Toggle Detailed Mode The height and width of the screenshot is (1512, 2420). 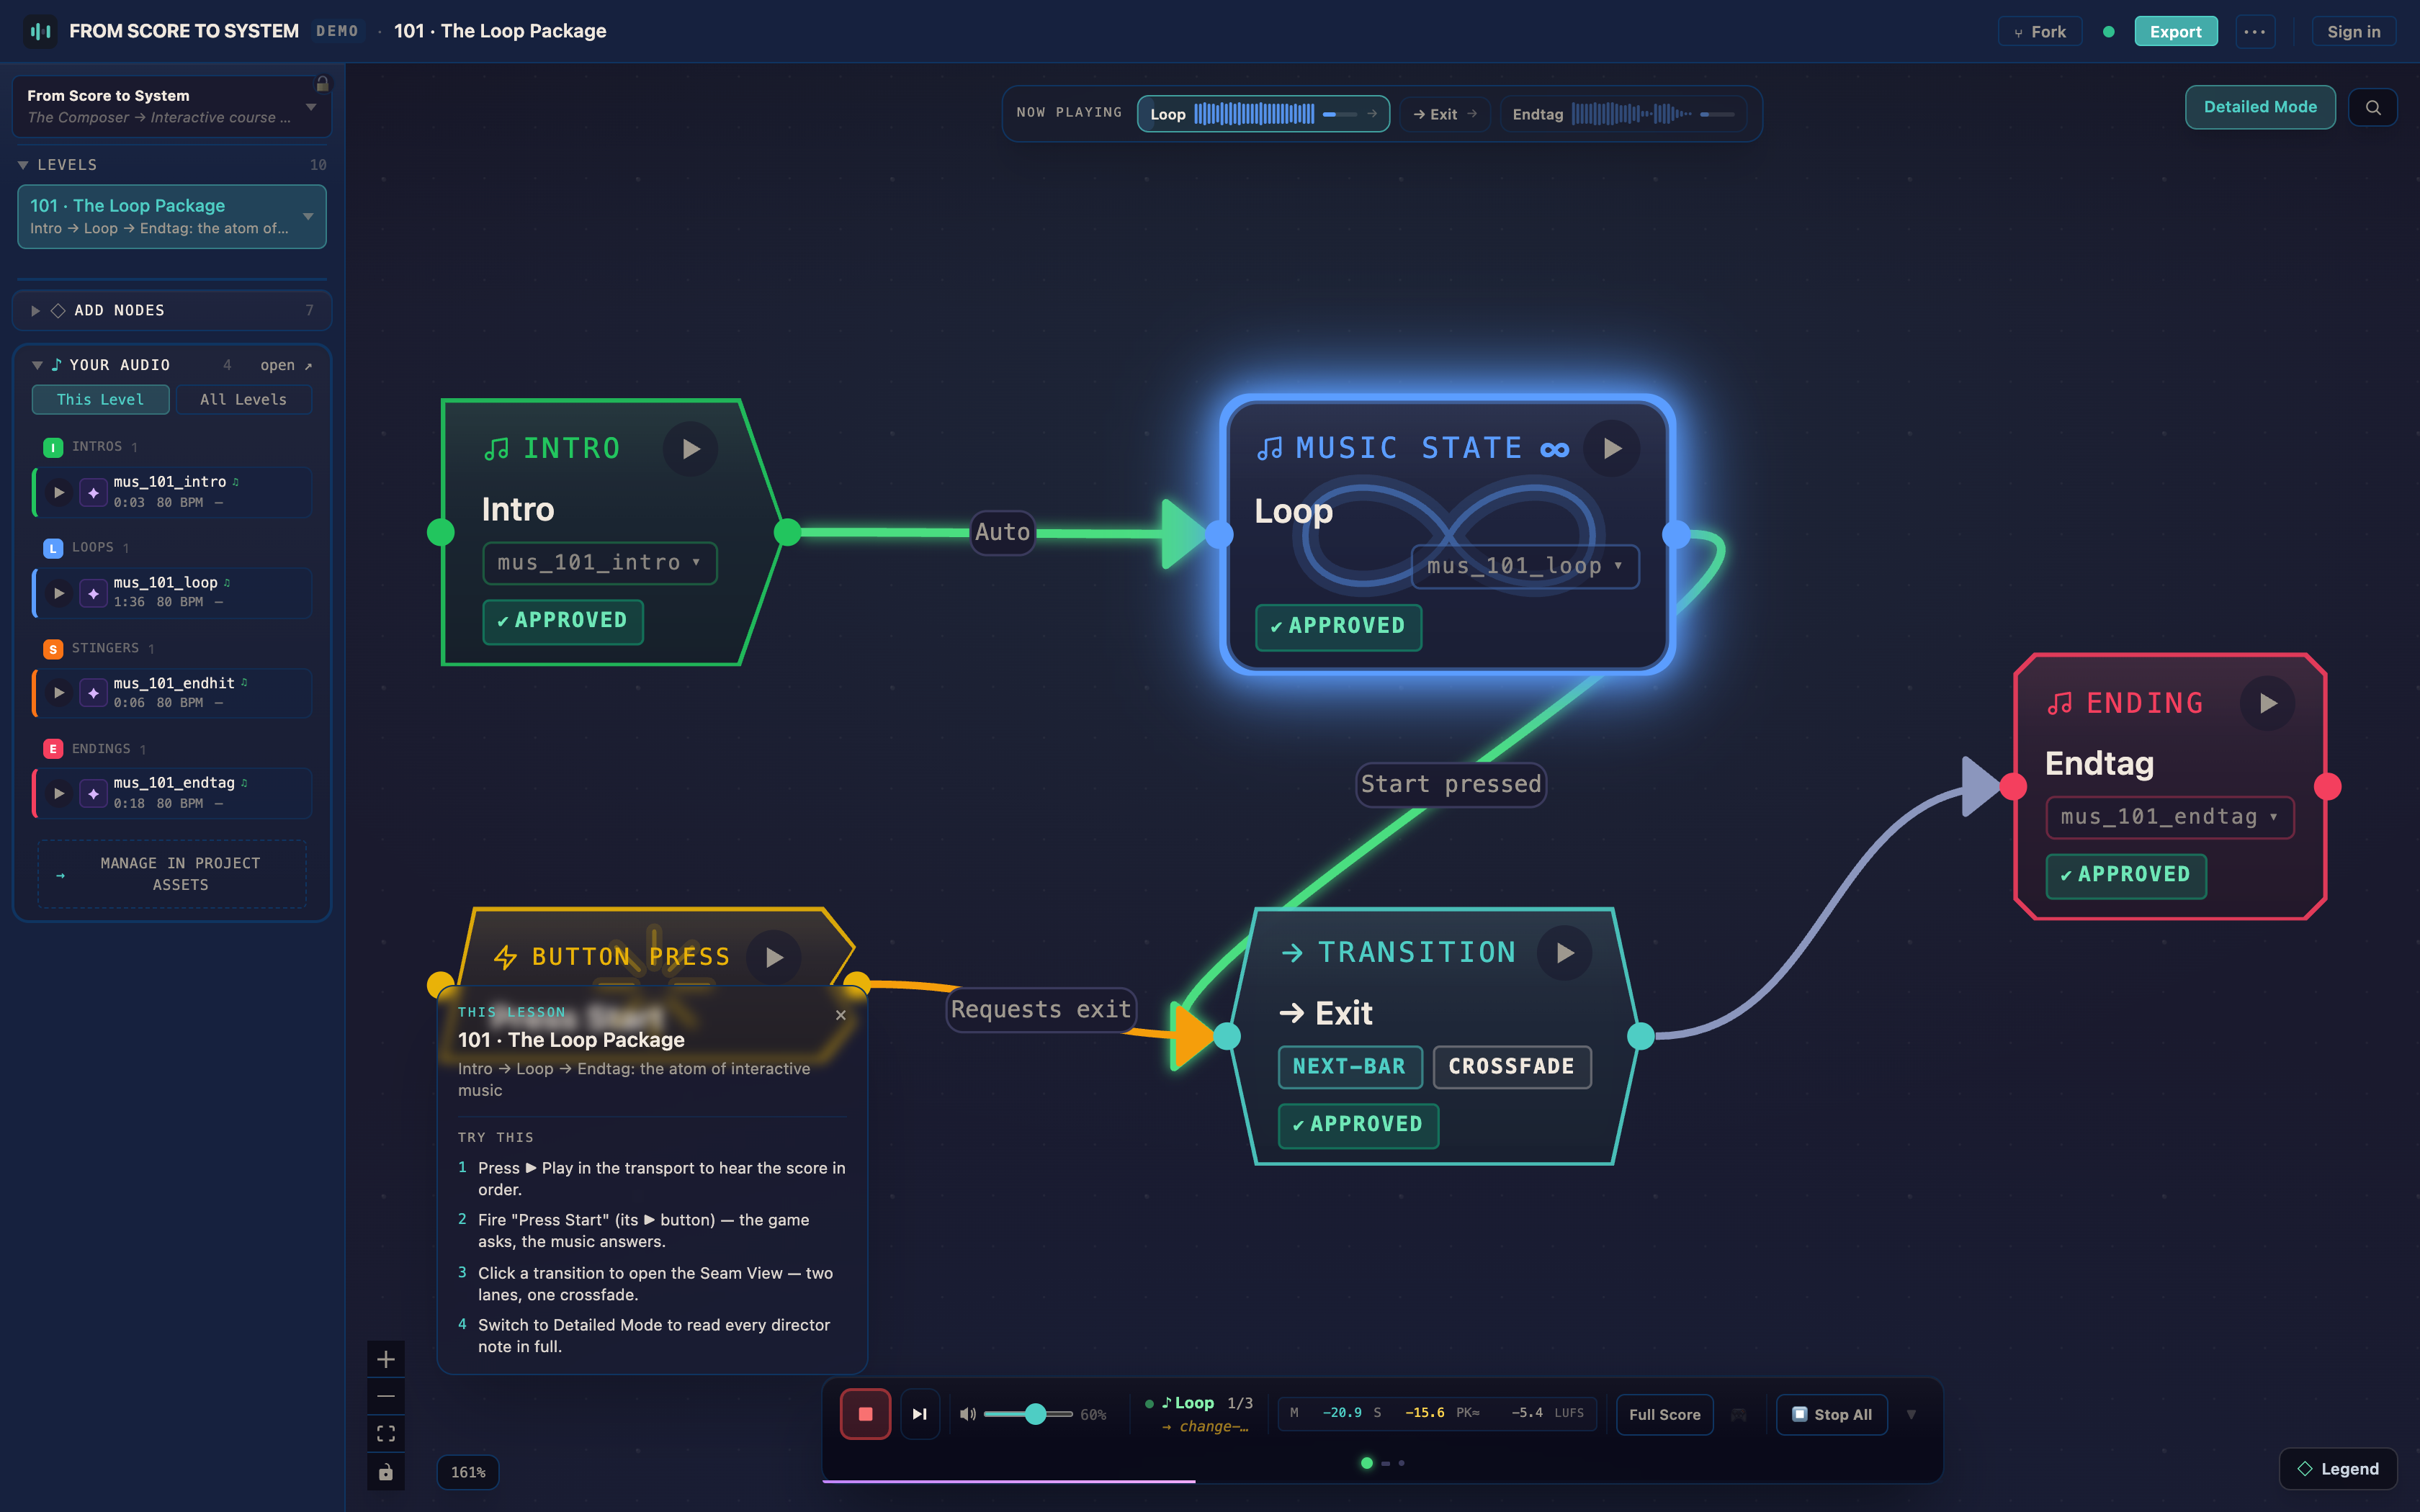[x=2260, y=107]
